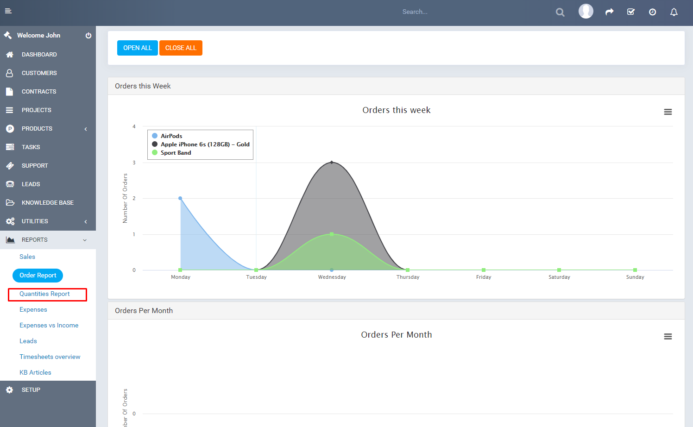Click the Knowledge Base folder icon
The image size is (693, 427).
pos(10,203)
